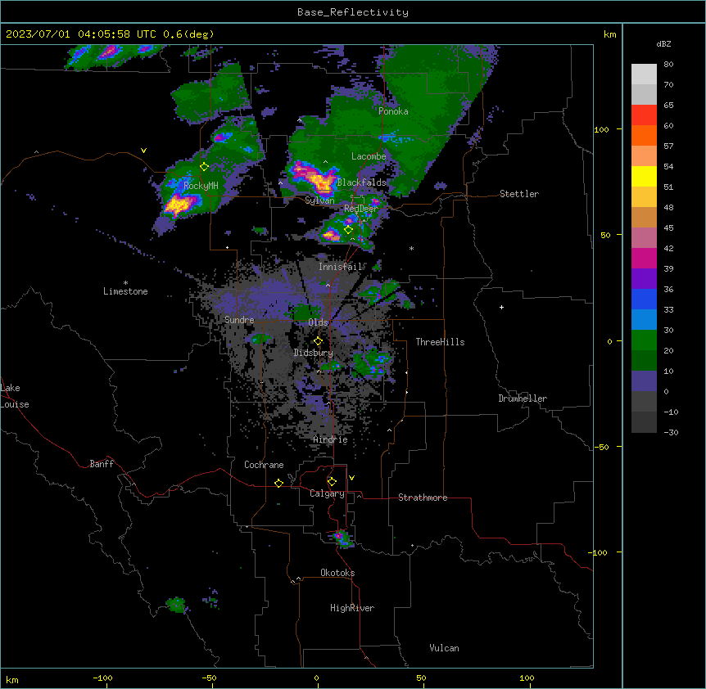Click the Drumheller label
The image size is (706, 689).
tap(523, 399)
